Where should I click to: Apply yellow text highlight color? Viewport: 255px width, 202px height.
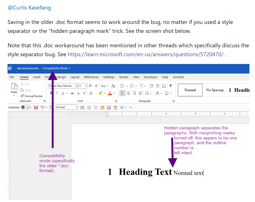point(101,93)
